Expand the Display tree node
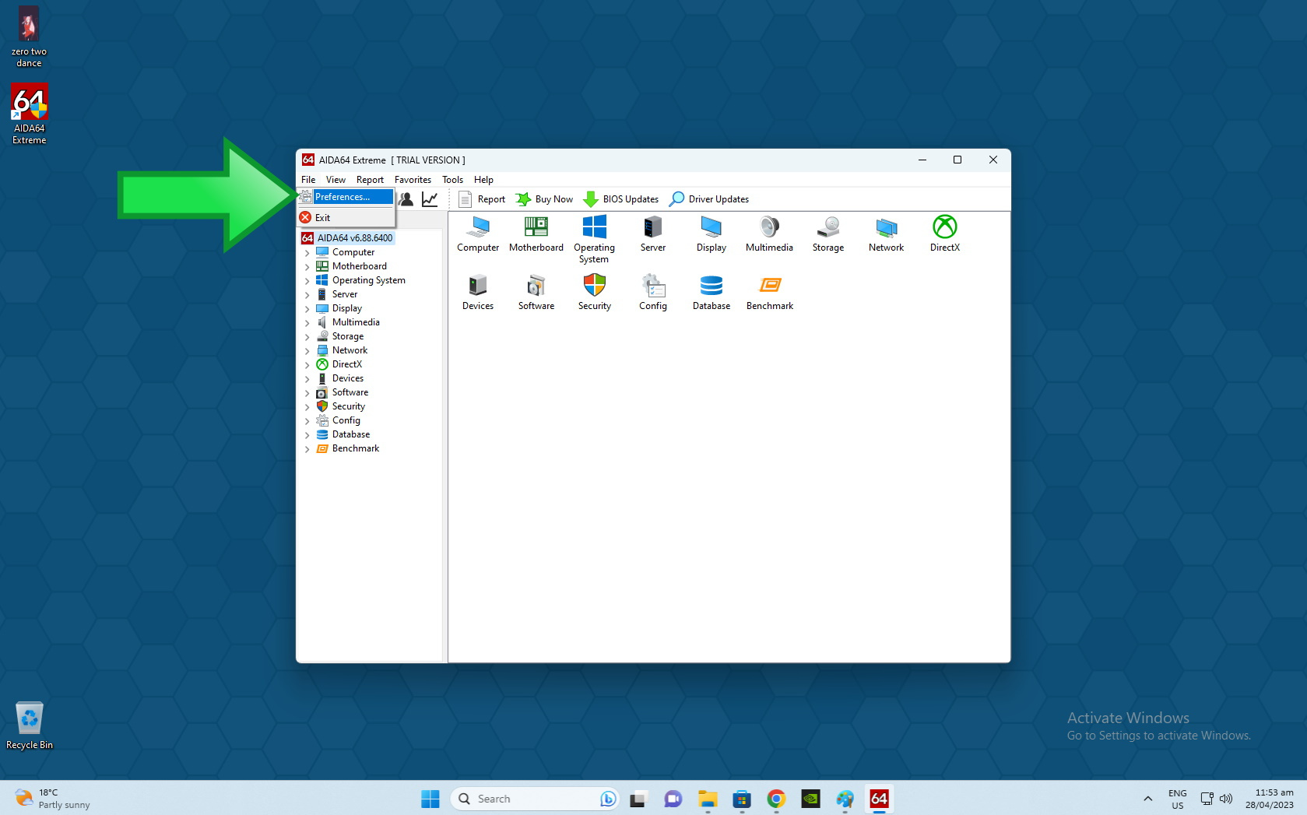Screen dimensions: 1307x815 [307, 309]
